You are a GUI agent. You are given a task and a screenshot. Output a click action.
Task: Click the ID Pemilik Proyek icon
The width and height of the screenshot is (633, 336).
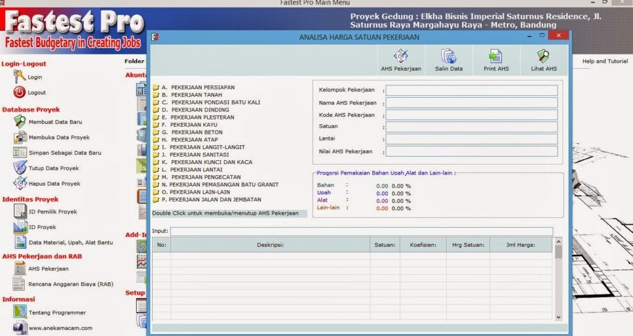(20, 211)
